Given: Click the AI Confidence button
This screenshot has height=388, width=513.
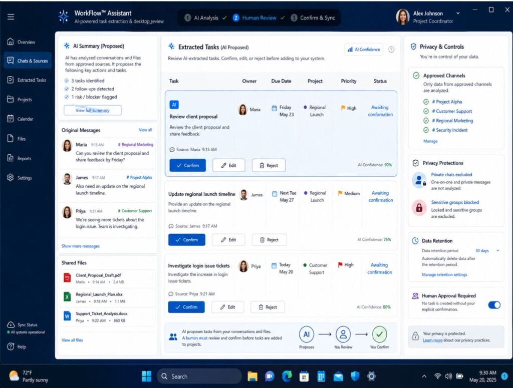Looking at the screenshot, I should tap(364, 50).
